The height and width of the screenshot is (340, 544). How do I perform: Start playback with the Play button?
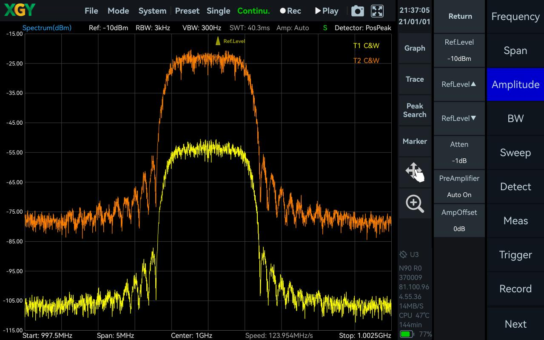(327, 11)
